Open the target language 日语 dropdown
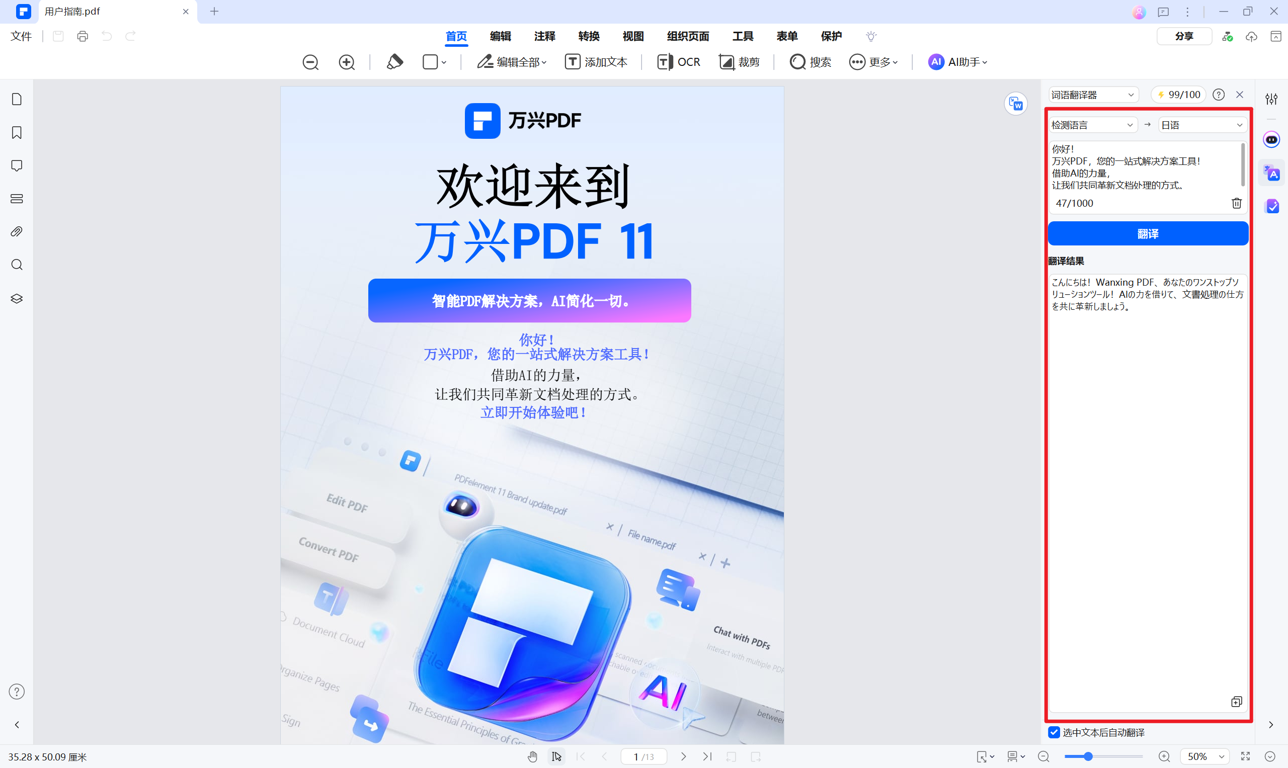Image resolution: width=1288 pixels, height=768 pixels. pos(1201,125)
